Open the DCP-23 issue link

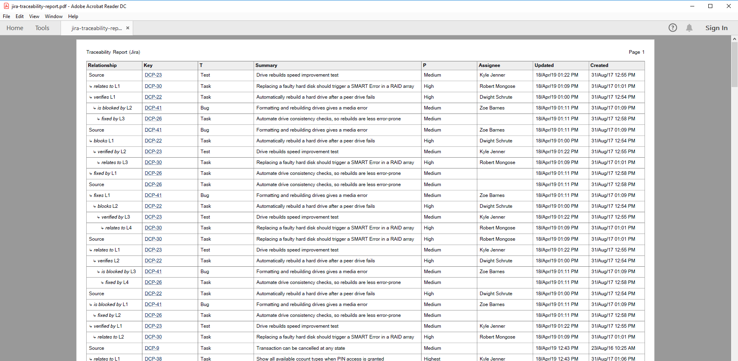point(153,75)
